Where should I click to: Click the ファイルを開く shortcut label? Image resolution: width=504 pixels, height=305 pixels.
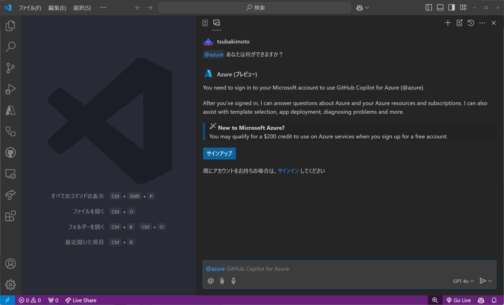click(88, 211)
